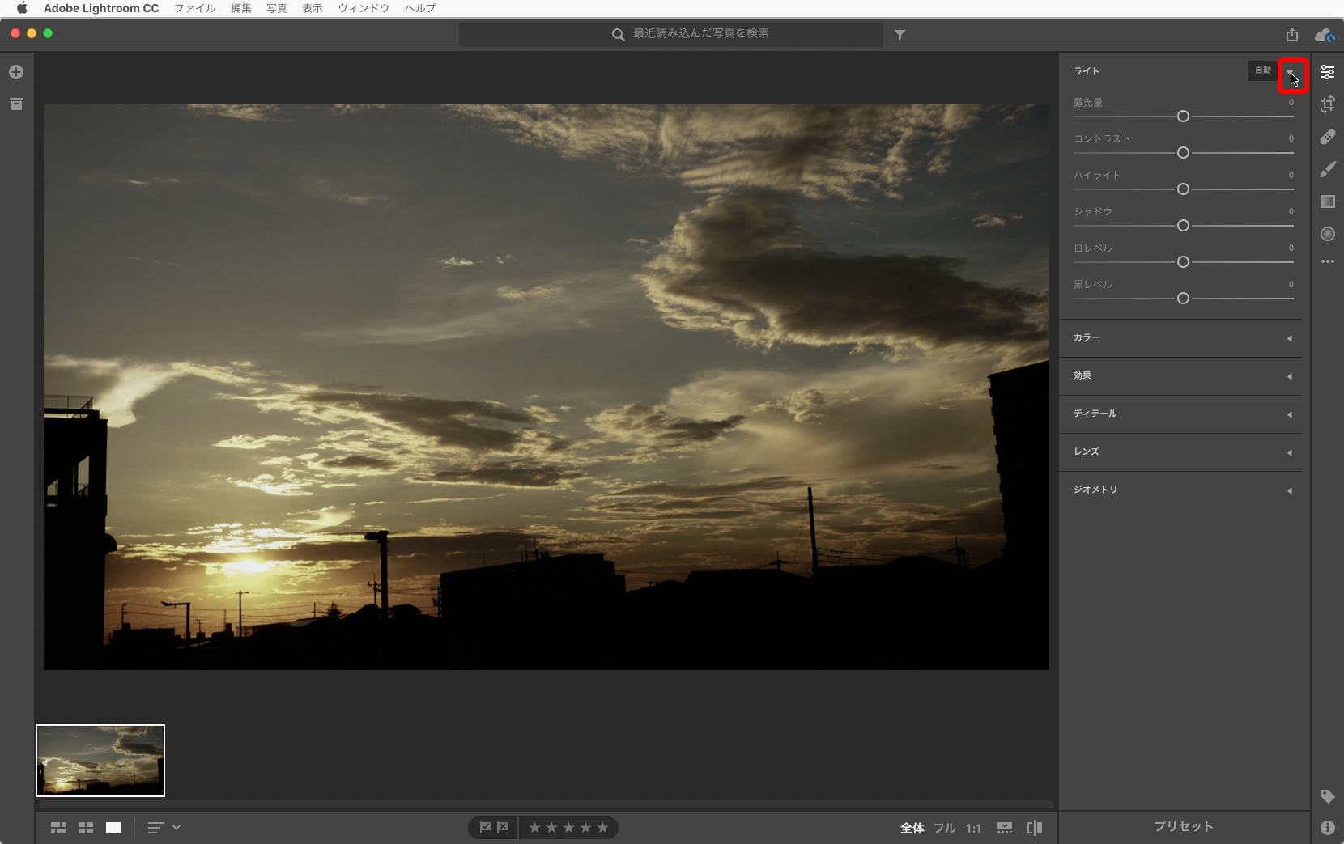Click the 自動 auto button
The width and height of the screenshot is (1344, 844).
coord(1262,70)
